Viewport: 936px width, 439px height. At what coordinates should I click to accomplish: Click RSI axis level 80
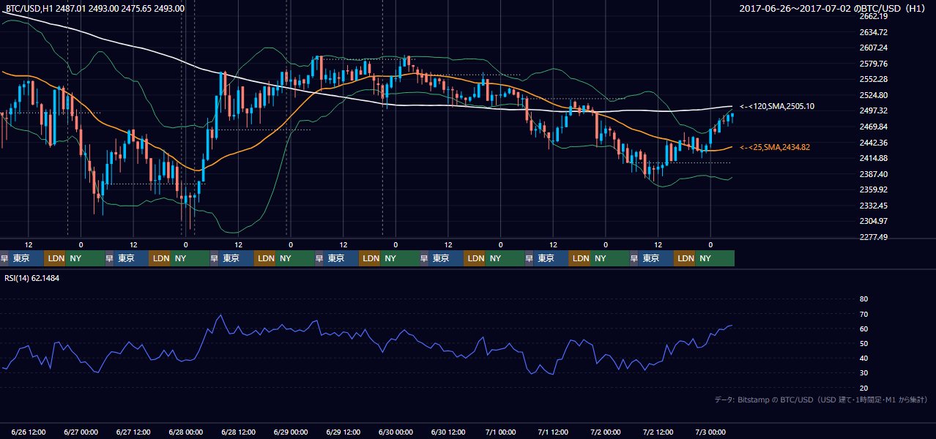tap(863, 299)
